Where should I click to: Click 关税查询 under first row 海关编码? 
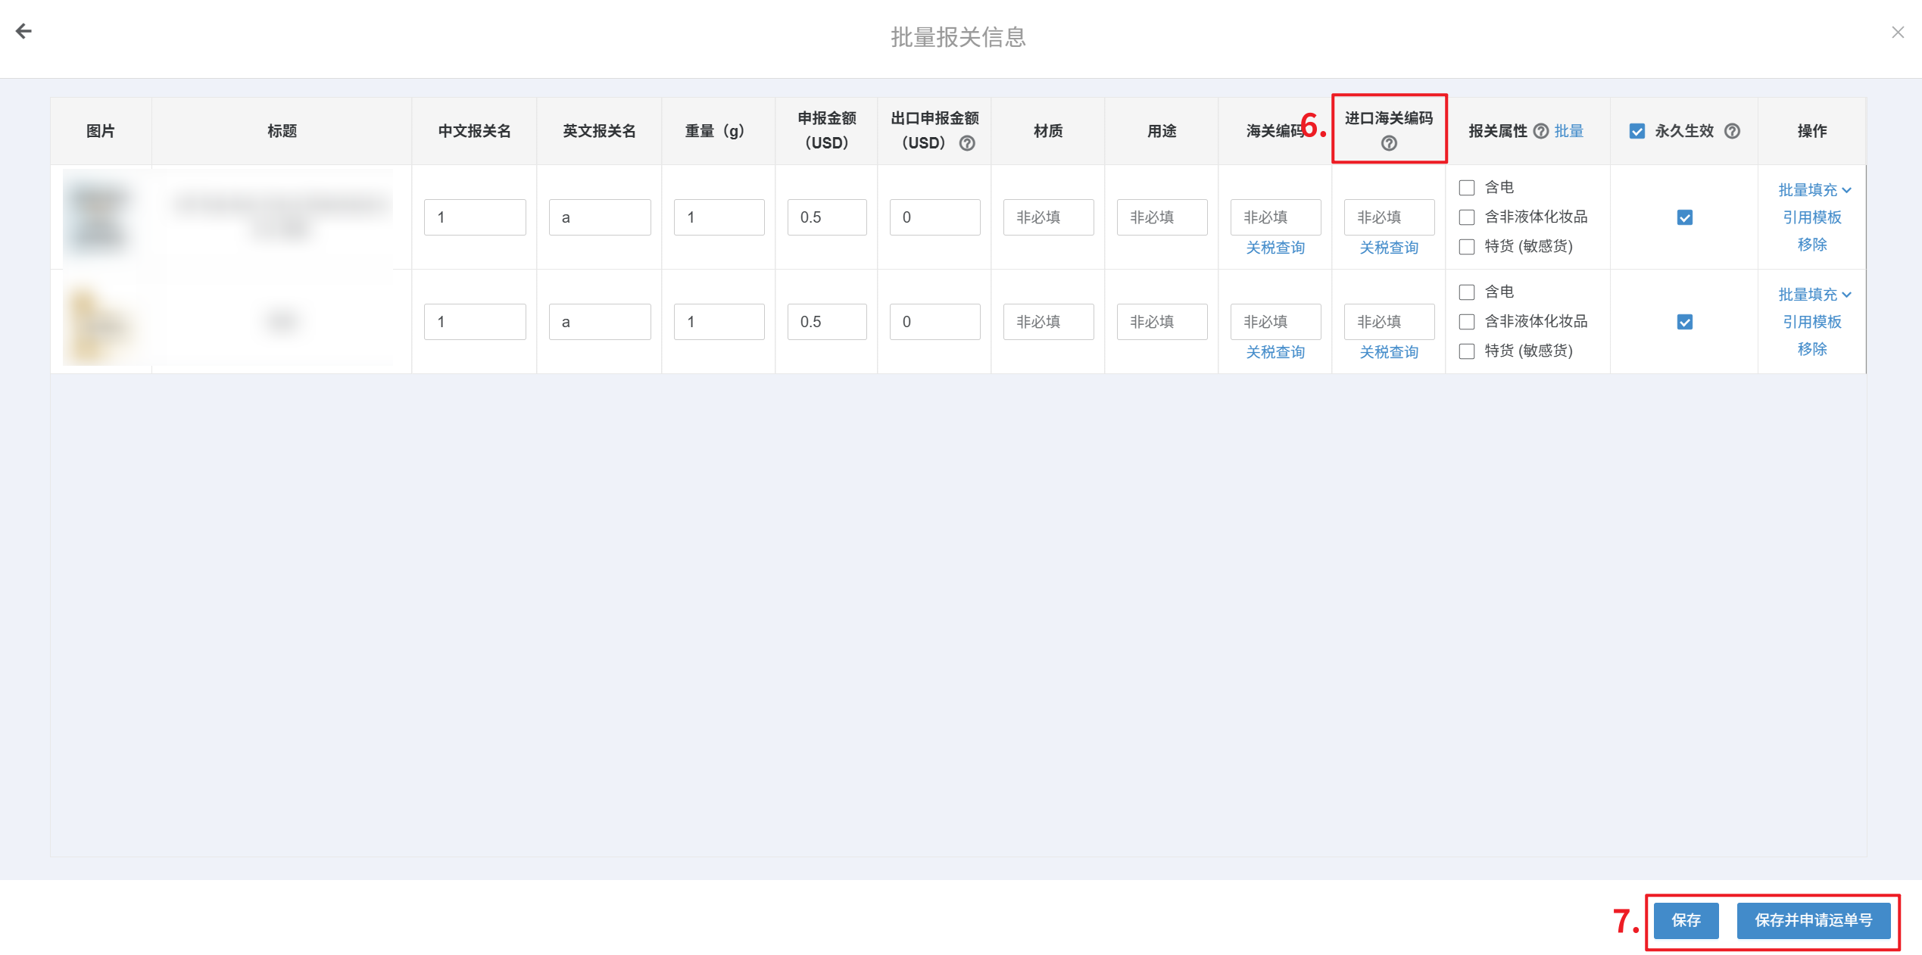[x=1275, y=248]
